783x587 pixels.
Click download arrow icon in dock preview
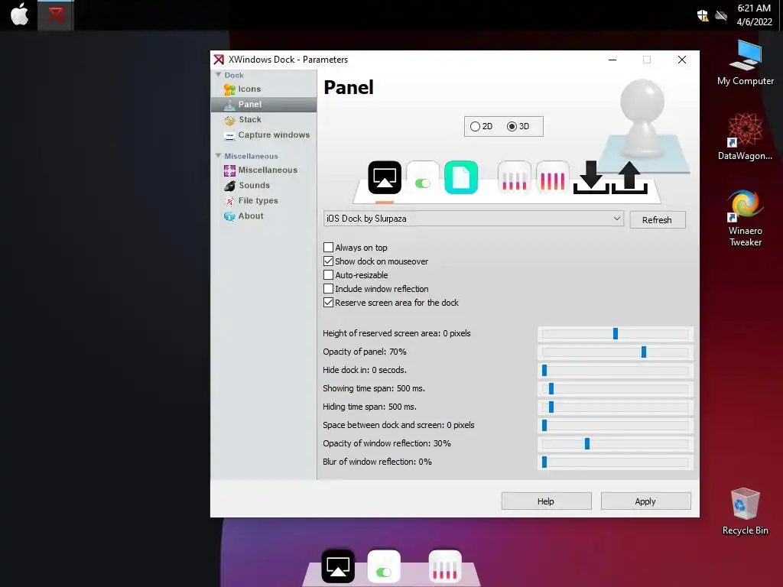click(x=591, y=177)
